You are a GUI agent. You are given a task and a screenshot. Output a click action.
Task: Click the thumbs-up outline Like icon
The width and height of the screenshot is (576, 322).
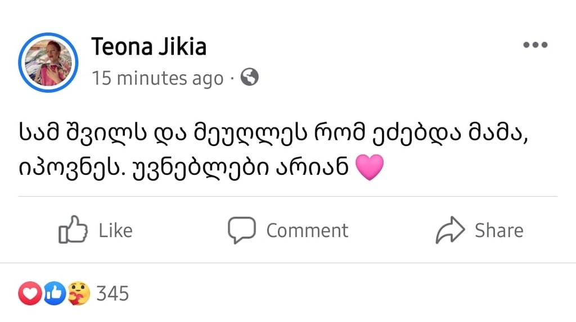(x=73, y=230)
